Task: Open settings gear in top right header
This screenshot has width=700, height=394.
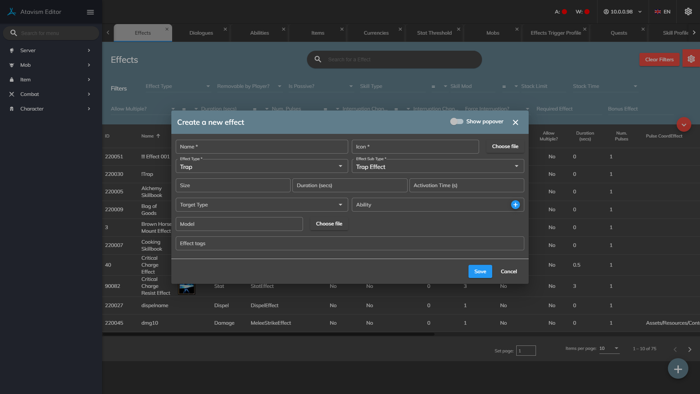Action: click(688, 12)
